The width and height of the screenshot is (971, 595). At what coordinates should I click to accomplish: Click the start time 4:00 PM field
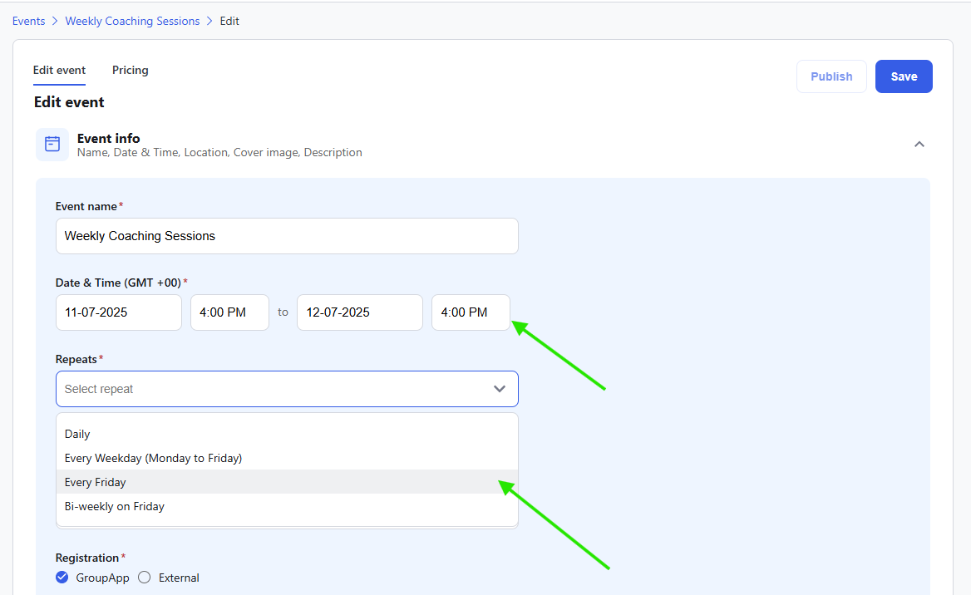(229, 312)
